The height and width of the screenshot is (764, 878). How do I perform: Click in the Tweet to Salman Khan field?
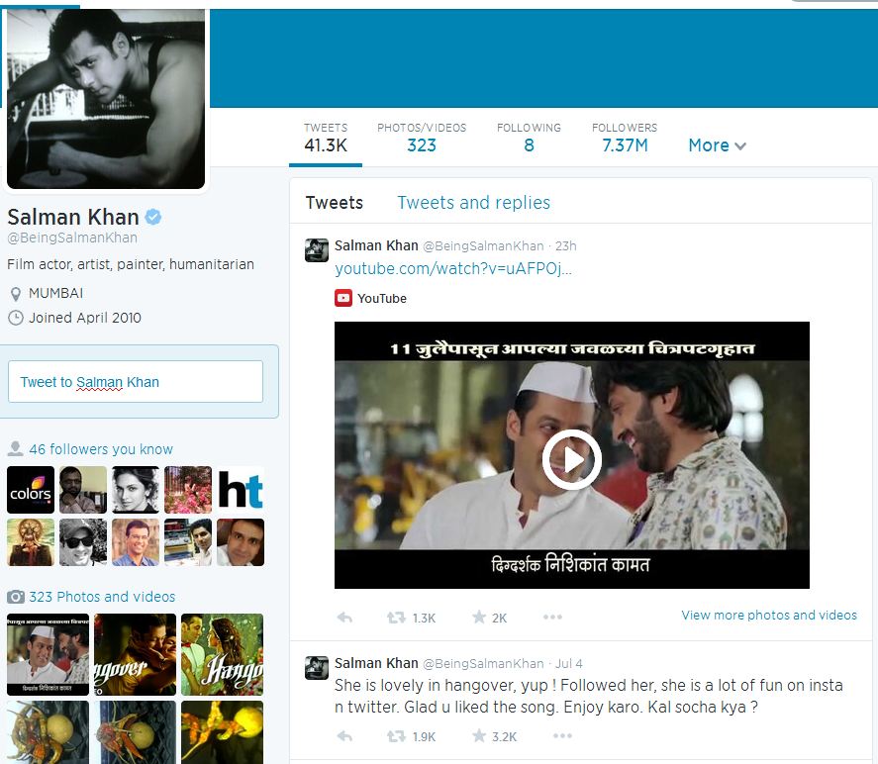pyautogui.click(x=136, y=382)
